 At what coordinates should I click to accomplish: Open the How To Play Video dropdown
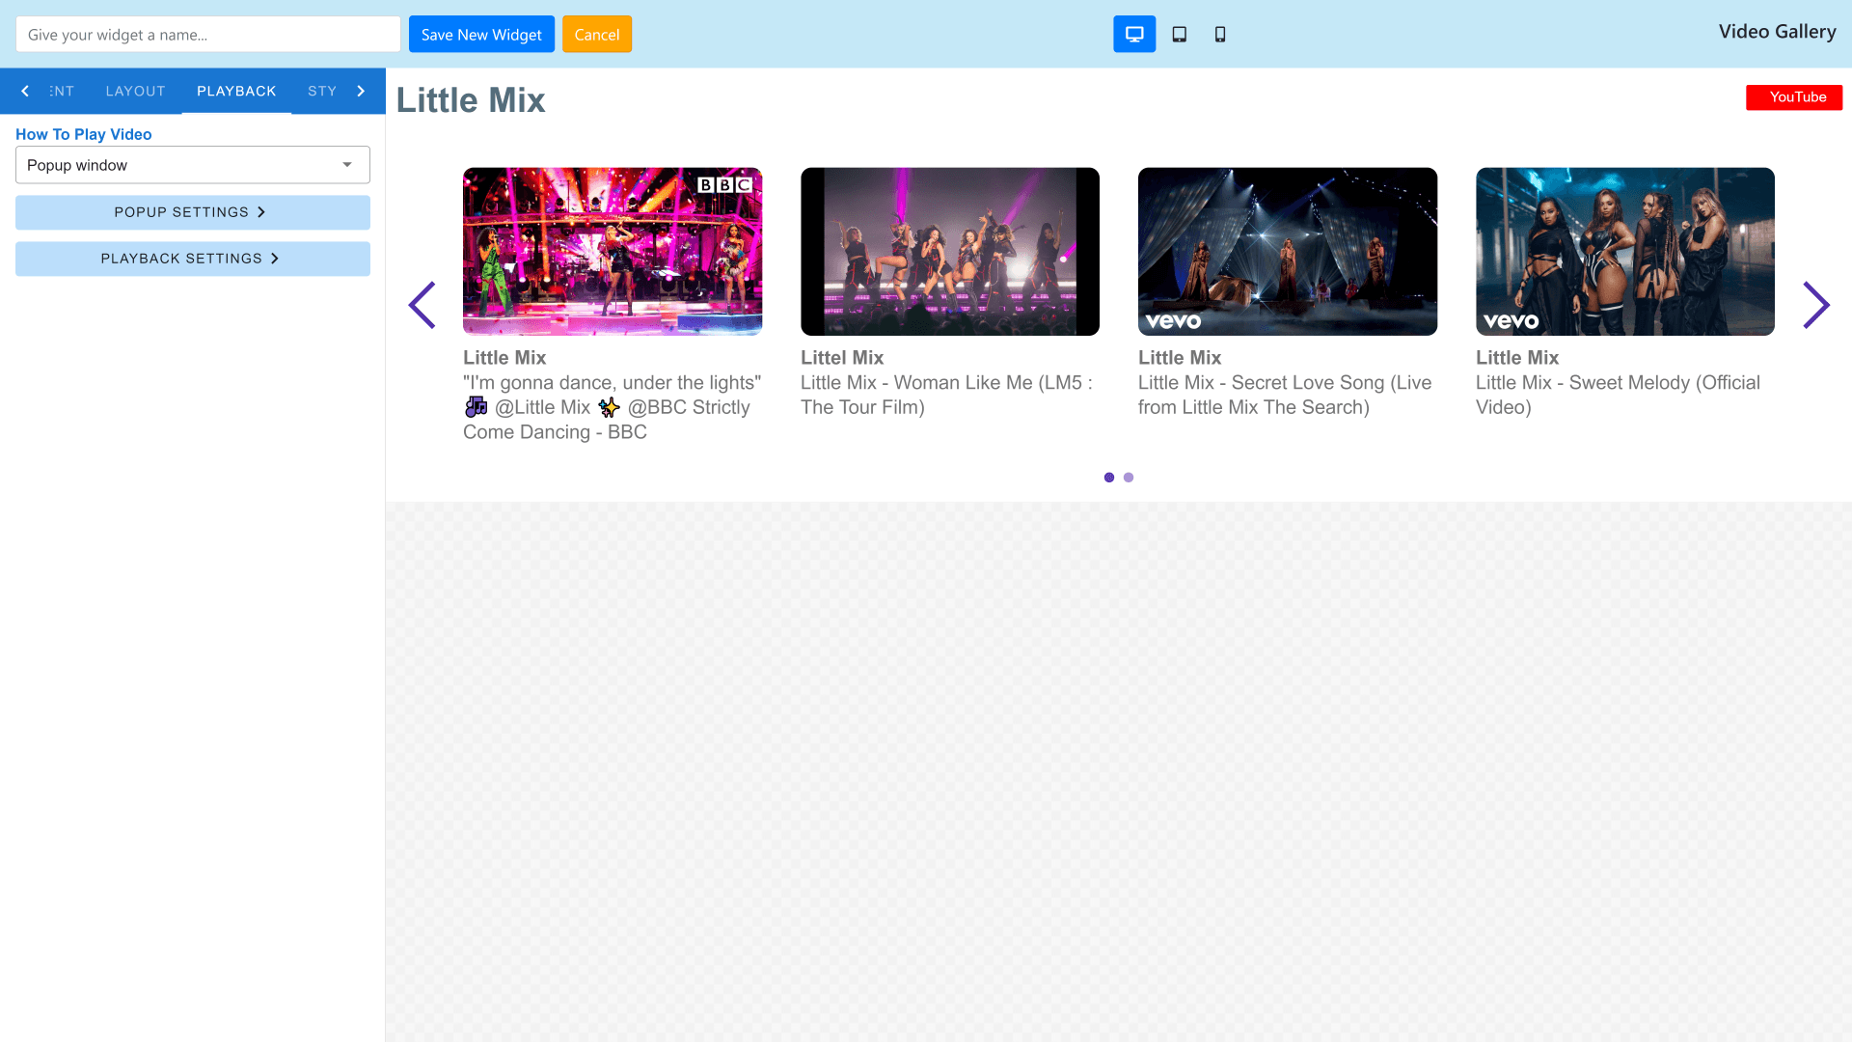(x=193, y=165)
